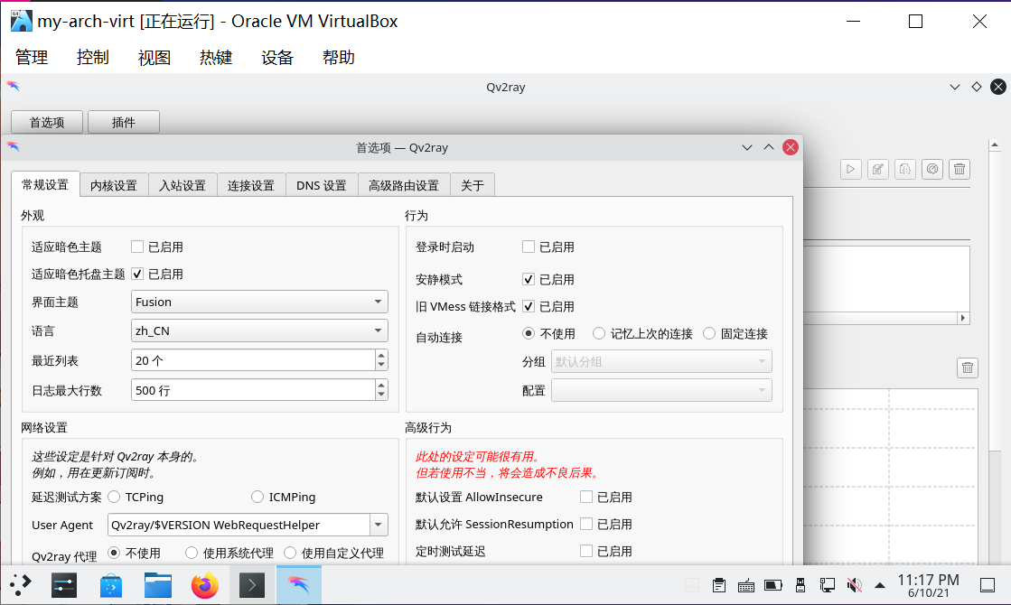
Task: Switch to the DNS 设置 tab
Action: point(321,183)
